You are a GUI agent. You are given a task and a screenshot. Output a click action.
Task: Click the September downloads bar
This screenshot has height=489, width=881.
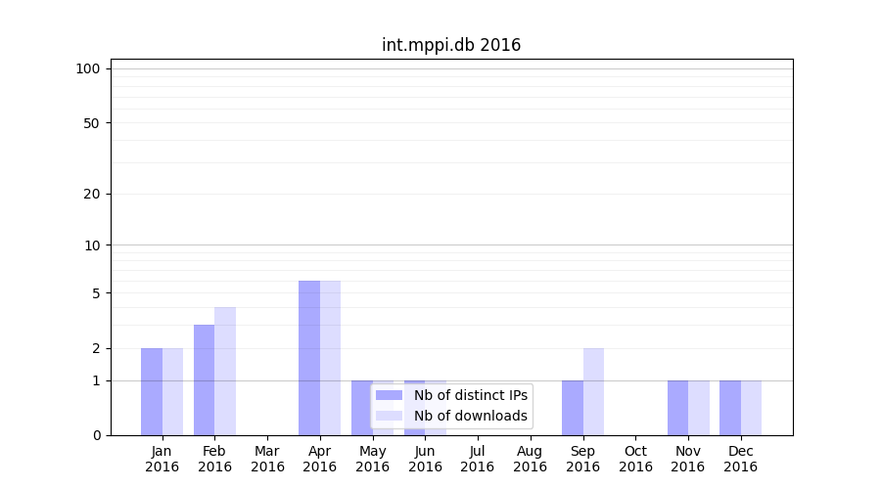click(593, 391)
